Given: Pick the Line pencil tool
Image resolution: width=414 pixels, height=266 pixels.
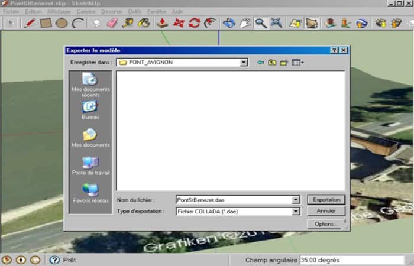Looking at the screenshot, I should point(30,23).
